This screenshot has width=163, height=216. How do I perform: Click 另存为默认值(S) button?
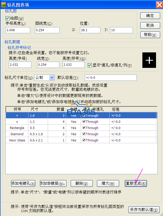click(x=144, y=210)
